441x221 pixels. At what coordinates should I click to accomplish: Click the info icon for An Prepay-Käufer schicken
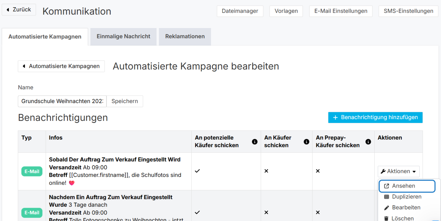368,142
